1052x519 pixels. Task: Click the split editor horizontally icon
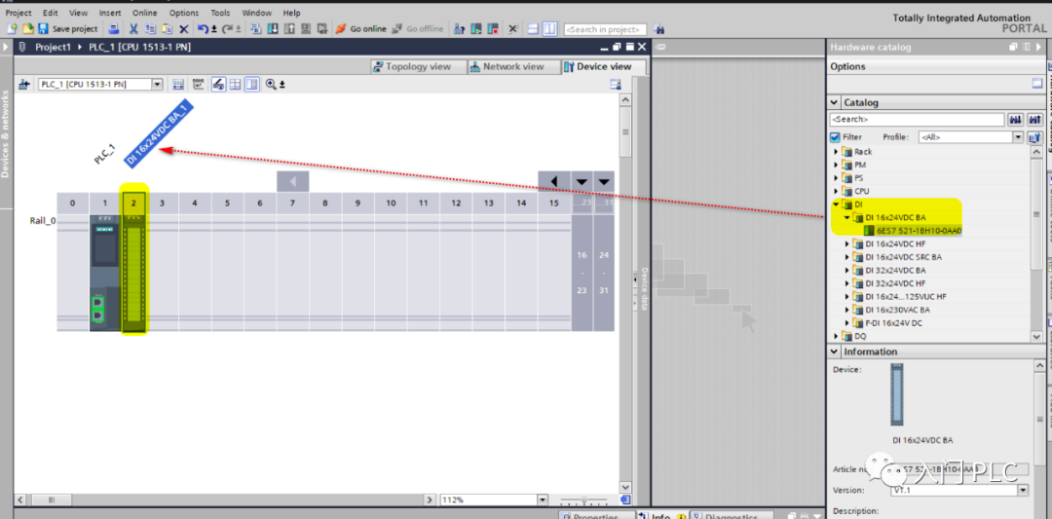click(534, 29)
